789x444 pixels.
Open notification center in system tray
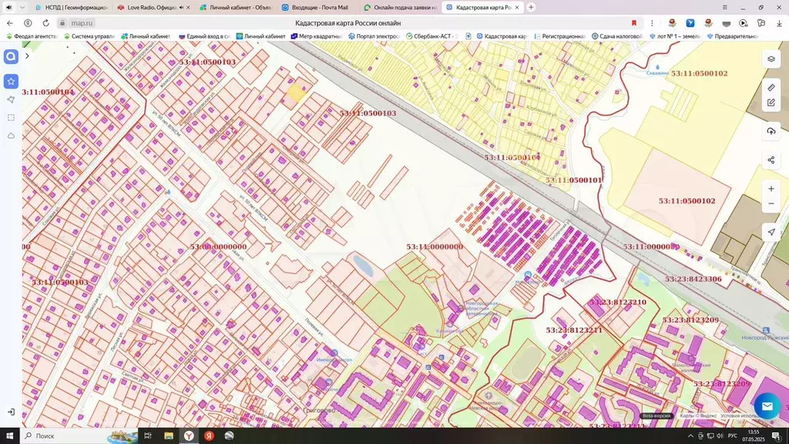click(x=777, y=436)
